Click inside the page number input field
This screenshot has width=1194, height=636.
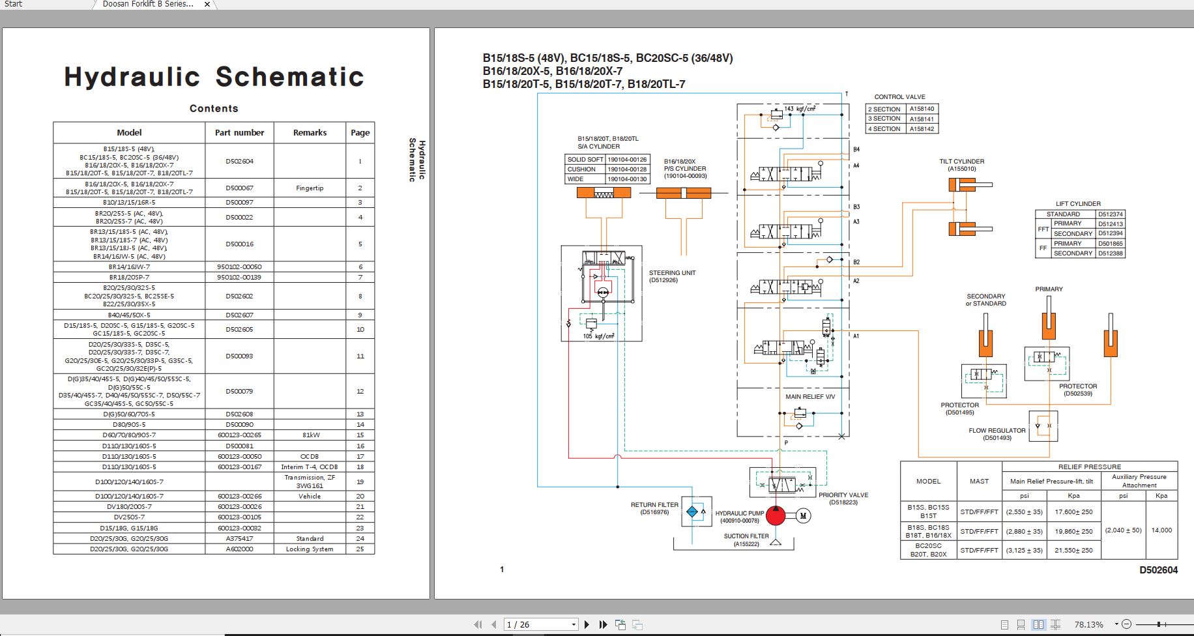[528, 624]
